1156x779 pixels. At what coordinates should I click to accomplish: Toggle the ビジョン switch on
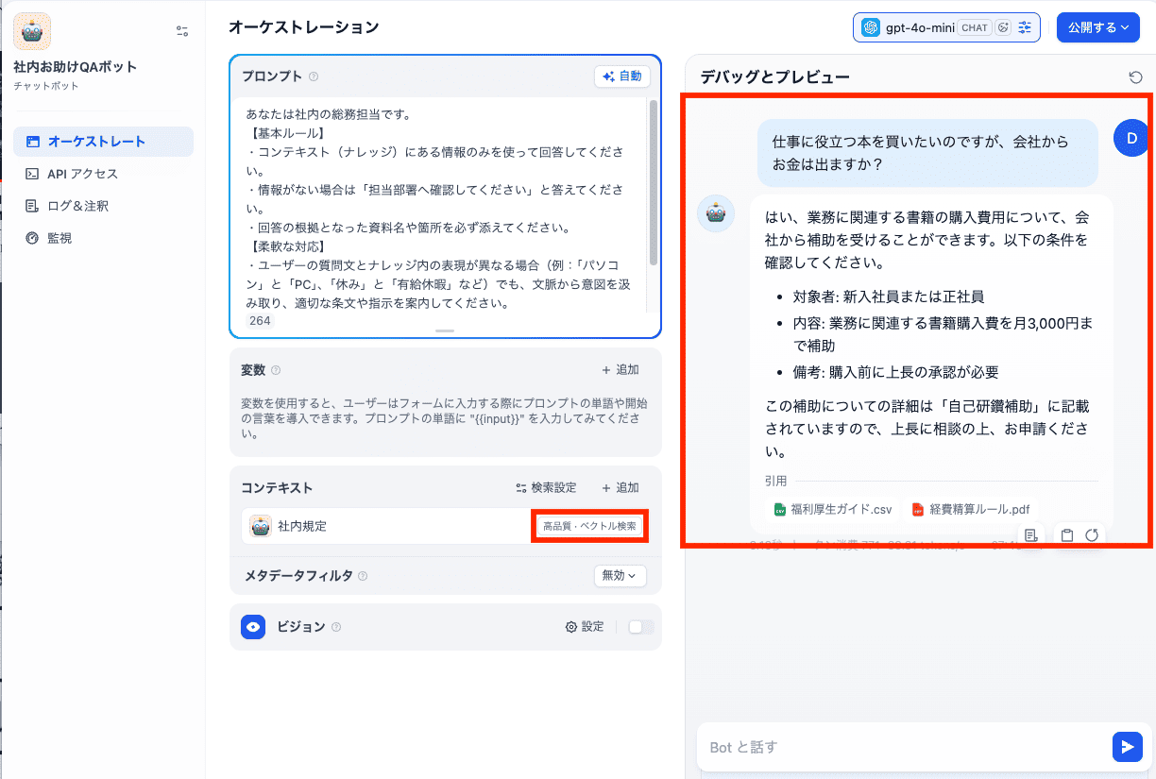click(641, 627)
